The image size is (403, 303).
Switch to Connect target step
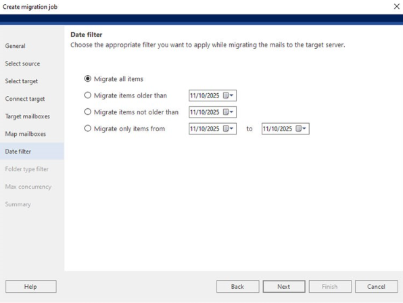[x=25, y=99]
